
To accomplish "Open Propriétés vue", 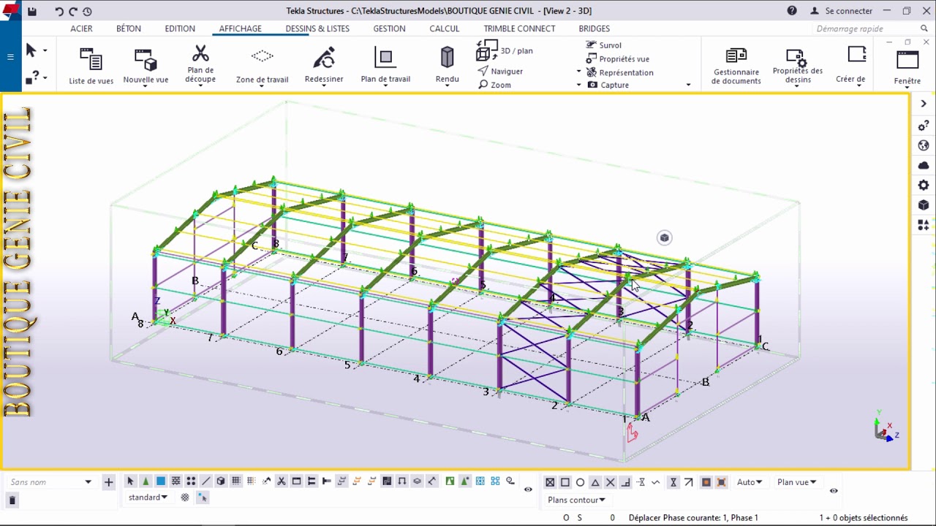I will click(618, 59).
